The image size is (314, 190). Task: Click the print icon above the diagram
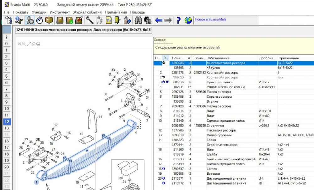38,44
